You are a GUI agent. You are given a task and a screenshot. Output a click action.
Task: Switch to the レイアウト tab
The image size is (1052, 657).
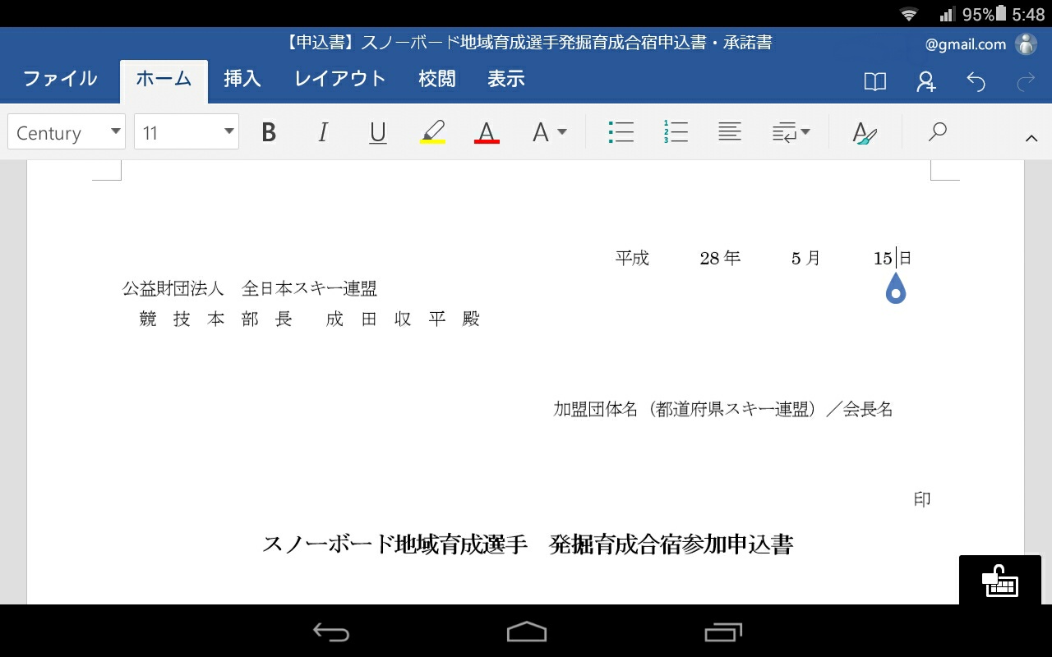pyautogui.click(x=340, y=79)
